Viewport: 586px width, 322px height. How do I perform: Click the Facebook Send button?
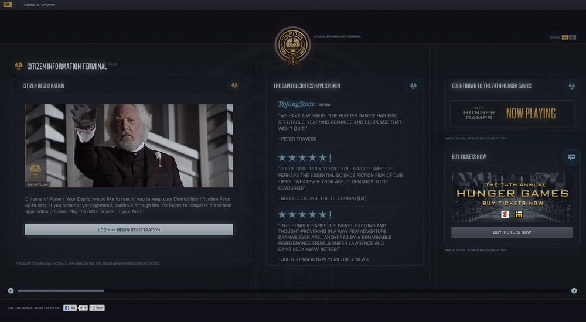pyautogui.click(x=97, y=308)
